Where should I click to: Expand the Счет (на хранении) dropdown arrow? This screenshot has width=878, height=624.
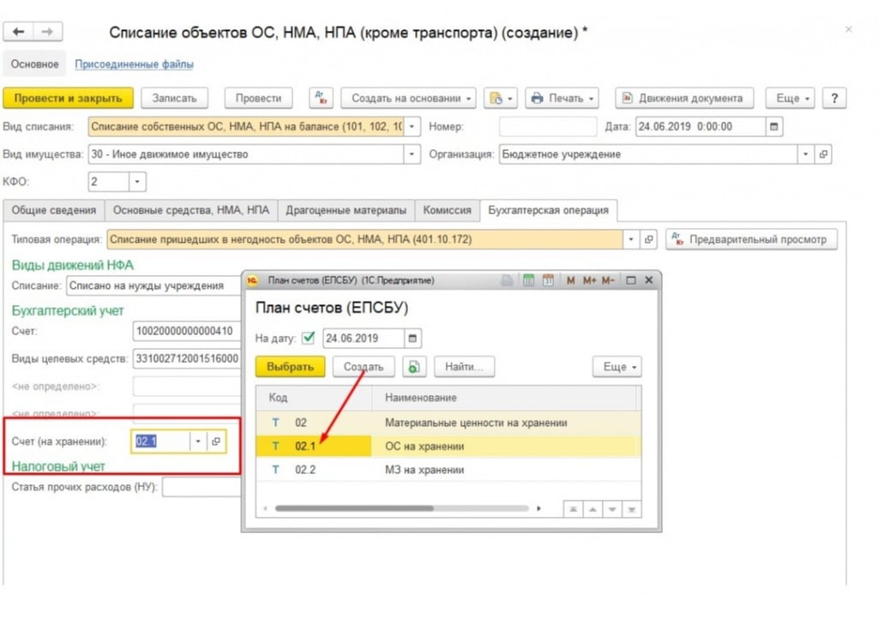tap(197, 441)
